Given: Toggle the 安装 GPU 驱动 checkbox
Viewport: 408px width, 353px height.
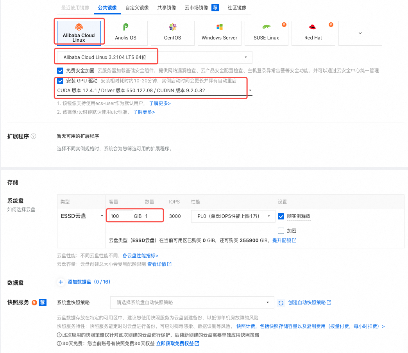Looking at the screenshot, I should click(60, 81).
